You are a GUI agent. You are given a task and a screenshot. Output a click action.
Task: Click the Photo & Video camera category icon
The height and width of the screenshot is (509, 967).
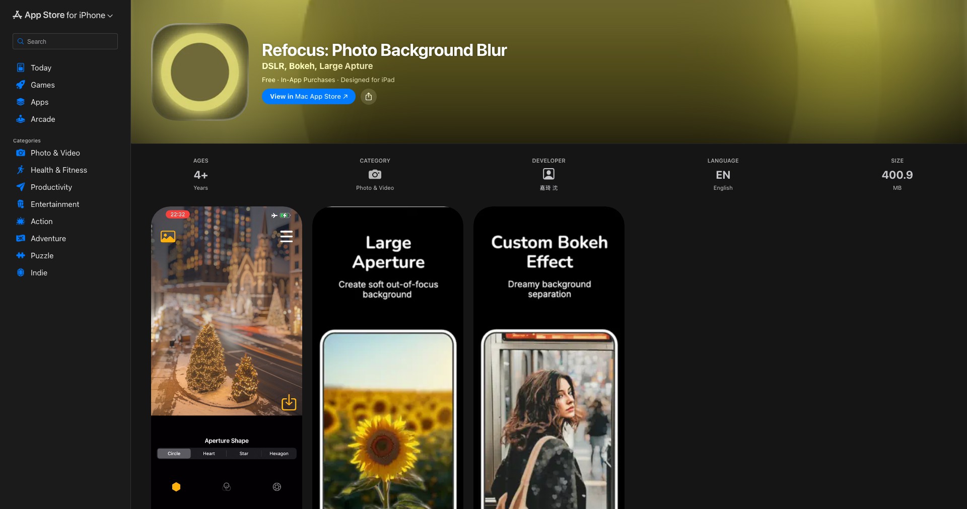coord(375,174)
